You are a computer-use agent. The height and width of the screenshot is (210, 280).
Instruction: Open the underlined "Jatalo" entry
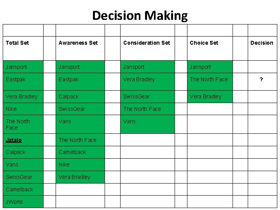[14, 140]
